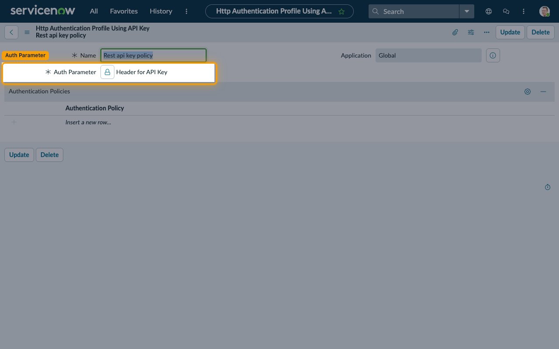Open the user profile avatar
The width and height of the screenshot is (559, 349).
coord(544,11)
